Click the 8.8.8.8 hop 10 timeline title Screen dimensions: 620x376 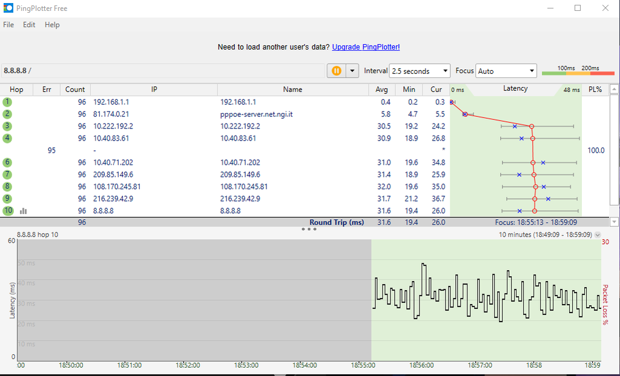38,234
